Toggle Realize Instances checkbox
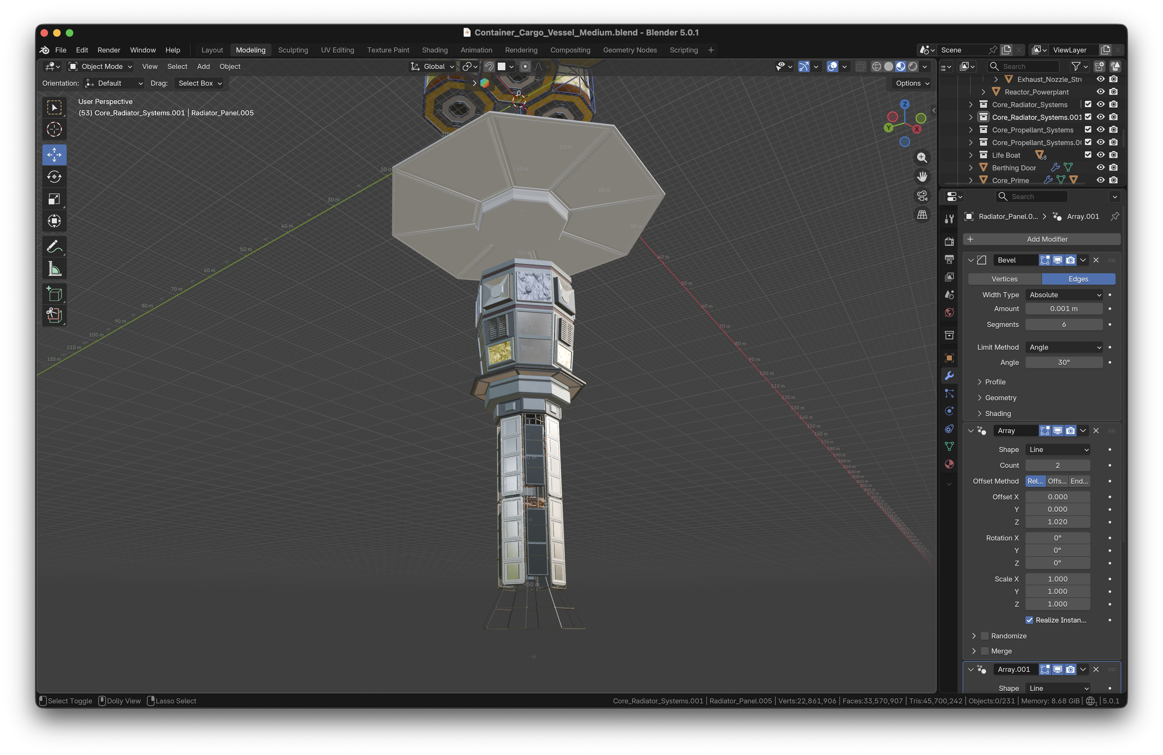The height and width of the screenshot is (755, 1163). (1029, 620)
